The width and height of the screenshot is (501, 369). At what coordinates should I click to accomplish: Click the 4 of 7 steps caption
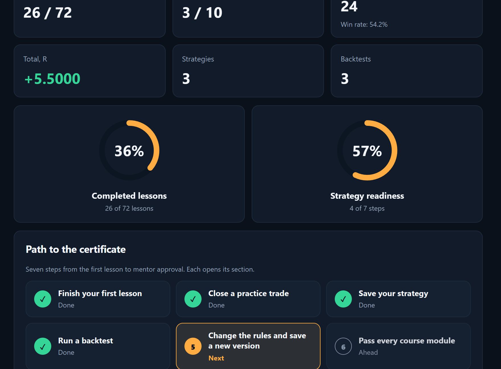pos(367,208)
